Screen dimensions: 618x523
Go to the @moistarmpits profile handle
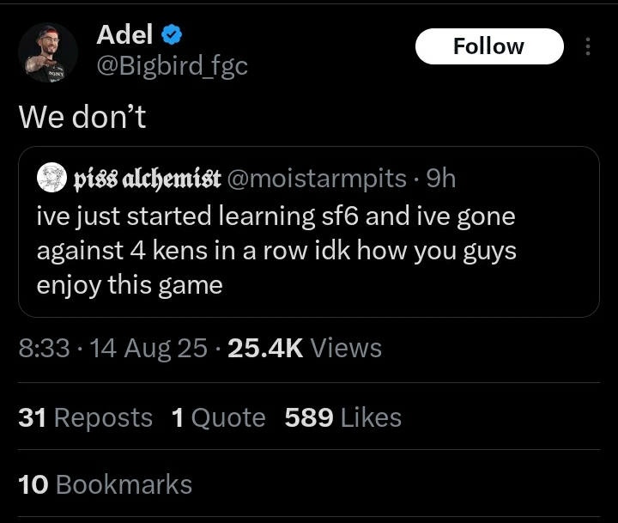pyautogui.click(x=316, y=178)
